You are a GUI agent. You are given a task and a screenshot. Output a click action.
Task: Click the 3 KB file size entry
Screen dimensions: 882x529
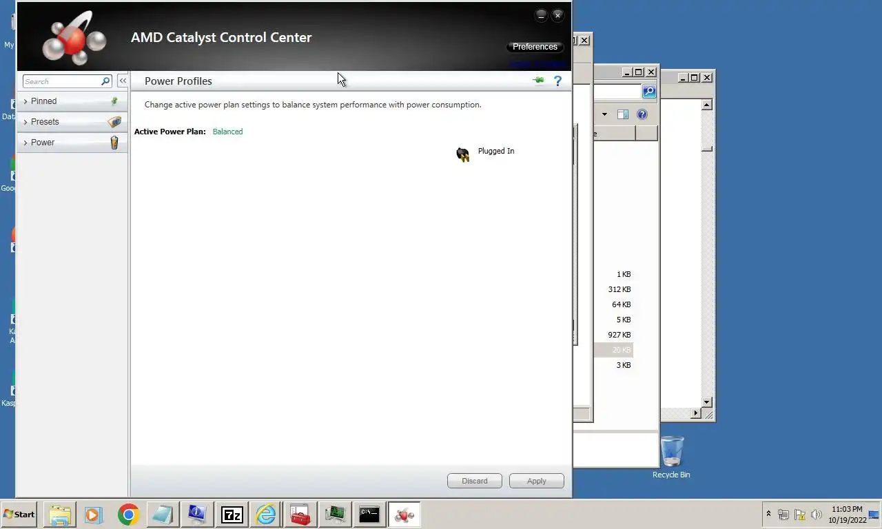[x=624, y=365]
